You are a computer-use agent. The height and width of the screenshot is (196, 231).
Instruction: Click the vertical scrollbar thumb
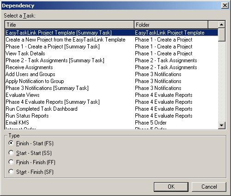tap(222, 35)
